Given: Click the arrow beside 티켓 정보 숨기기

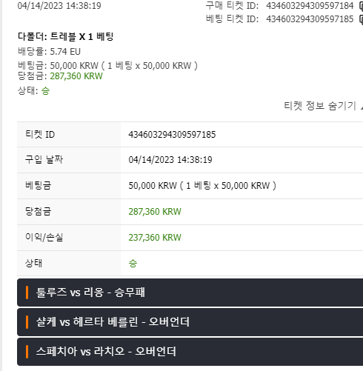Looking at the screenshot, I should tap(362, 107).
